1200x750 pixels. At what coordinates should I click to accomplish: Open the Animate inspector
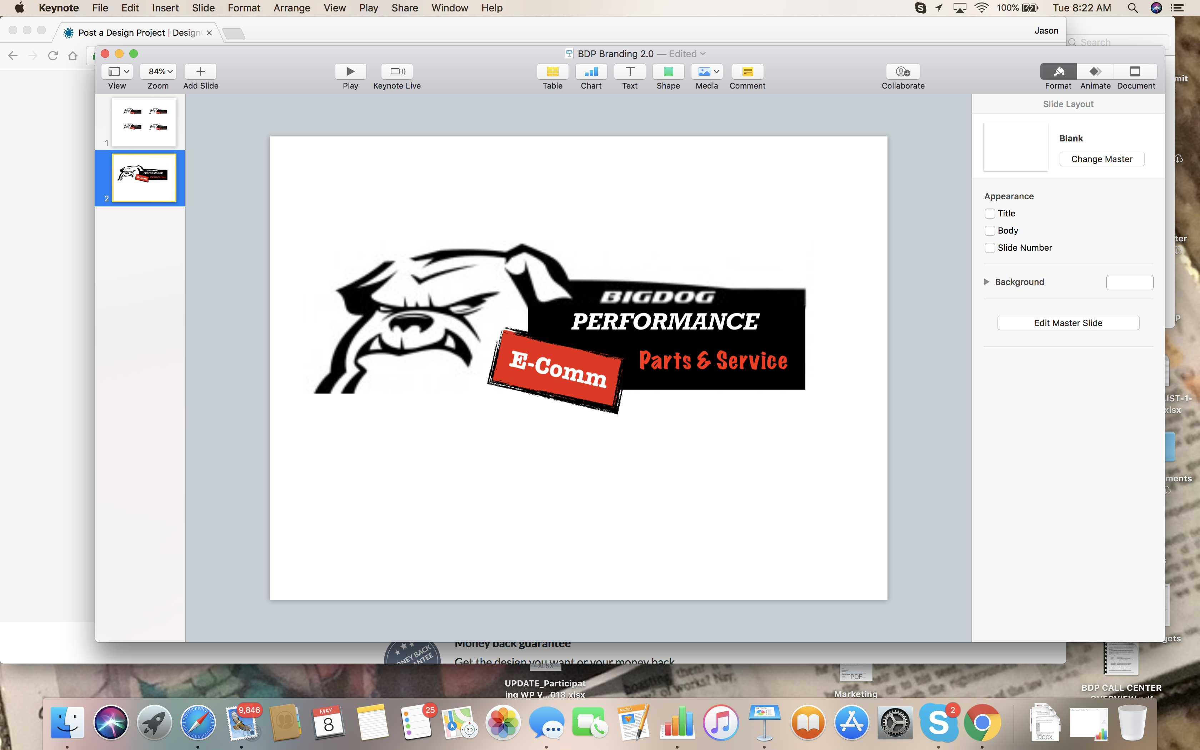tap(1095, 71)
